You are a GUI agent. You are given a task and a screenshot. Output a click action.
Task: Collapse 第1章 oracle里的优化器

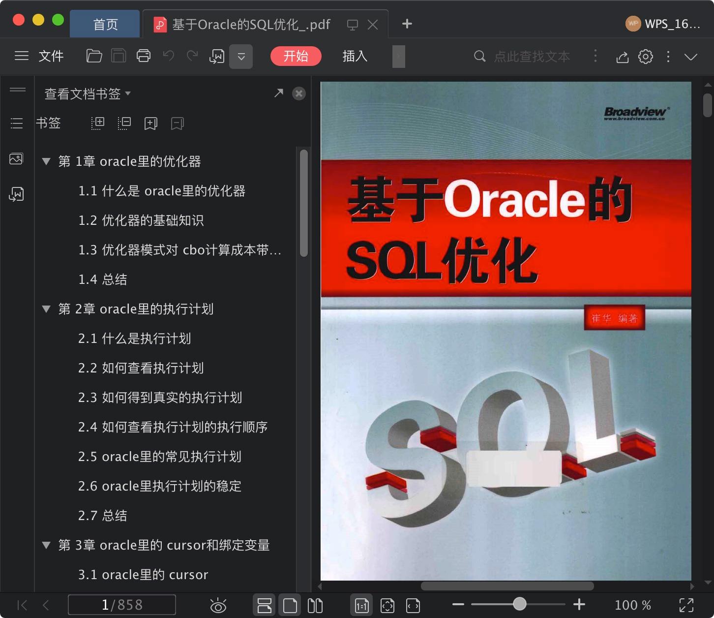click(x=46, y=161)
